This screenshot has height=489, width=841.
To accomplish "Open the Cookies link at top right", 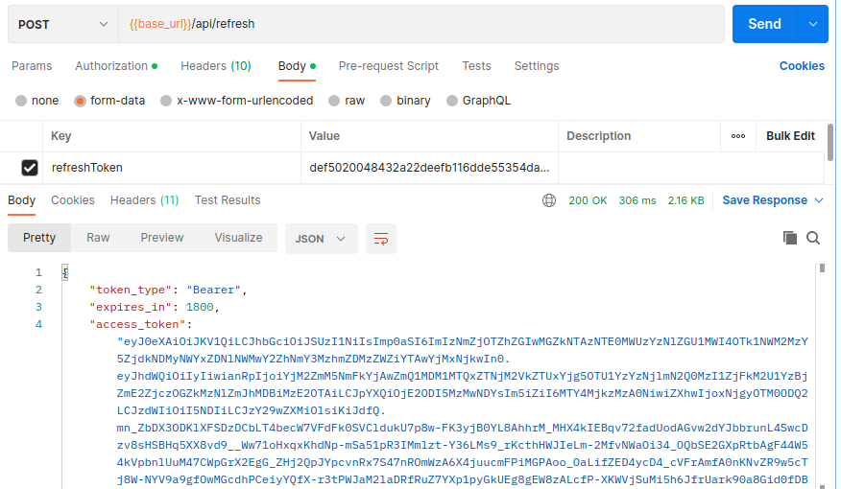I will click(802, 66).
